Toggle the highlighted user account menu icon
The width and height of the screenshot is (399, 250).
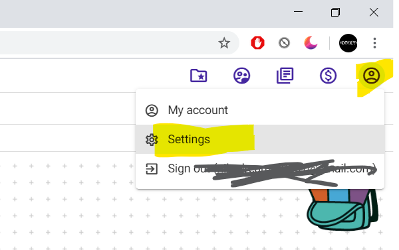tap(372, 76)
